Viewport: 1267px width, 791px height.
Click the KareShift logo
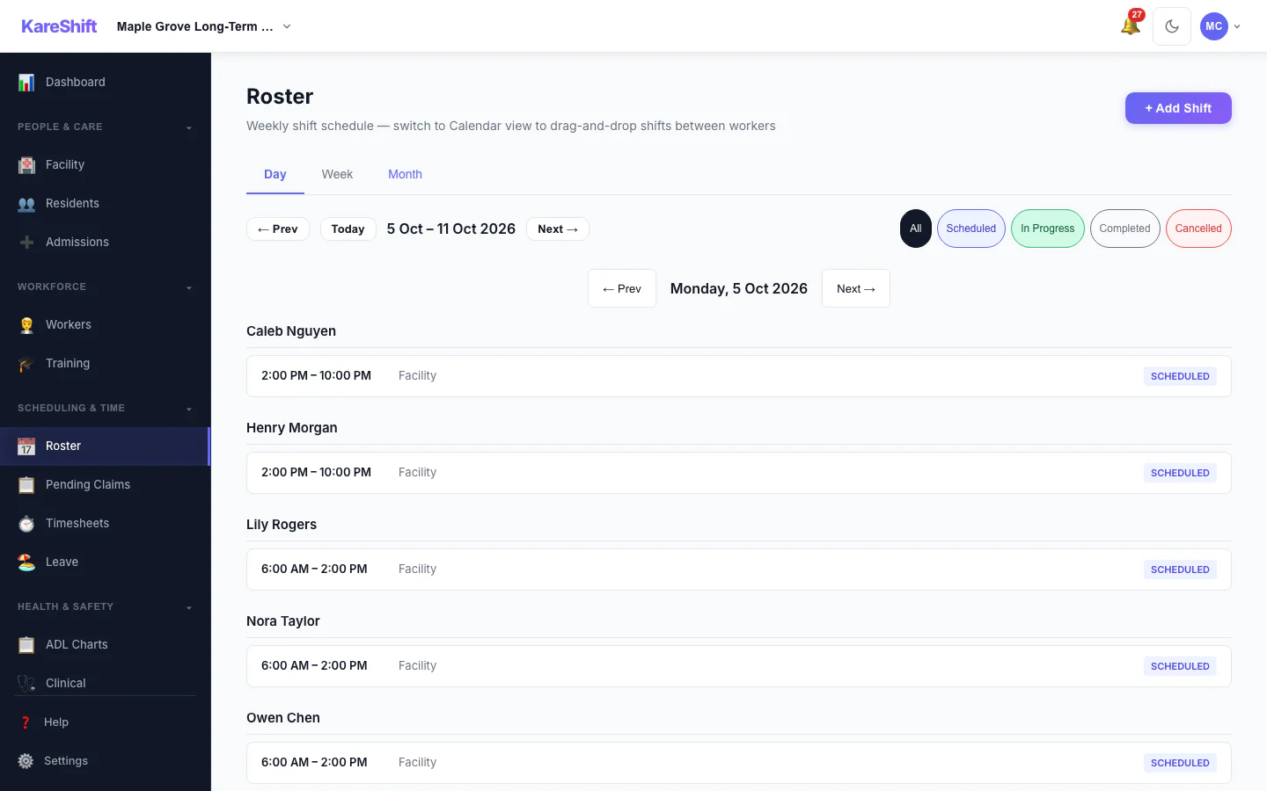(x=59, y=26)
